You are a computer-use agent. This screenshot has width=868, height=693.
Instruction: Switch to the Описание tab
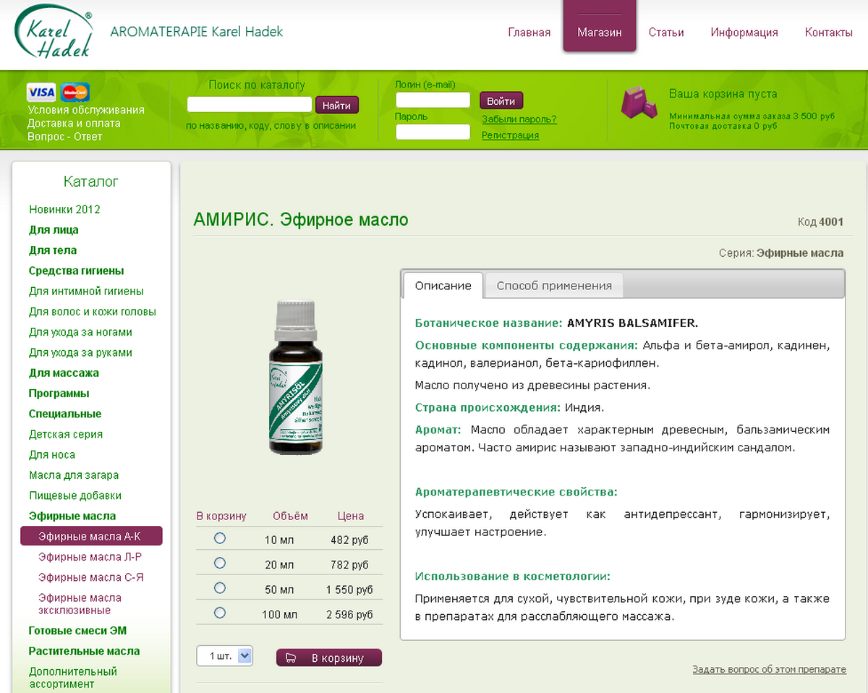[443, 286]
